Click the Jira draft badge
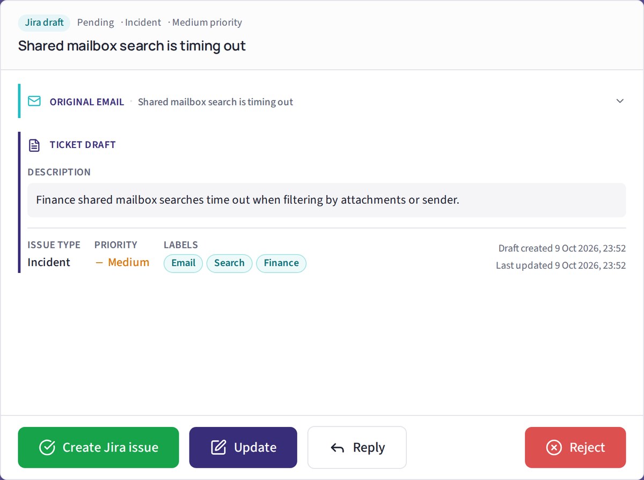This screenshot has width=644, height=480. click(44, 23)
